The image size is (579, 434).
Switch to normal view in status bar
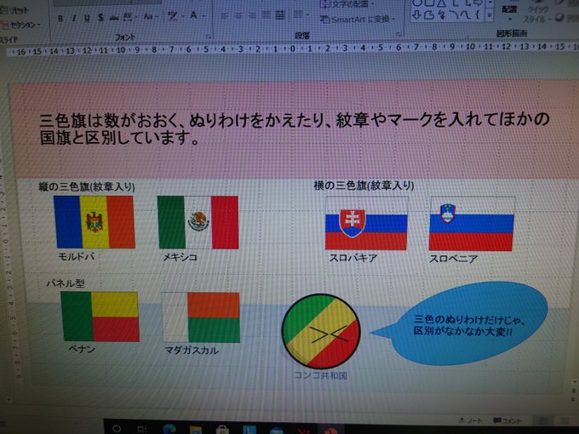[543, 420]
